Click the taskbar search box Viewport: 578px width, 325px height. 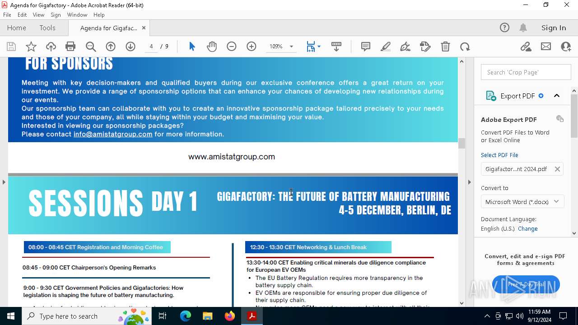click(87, 316)
